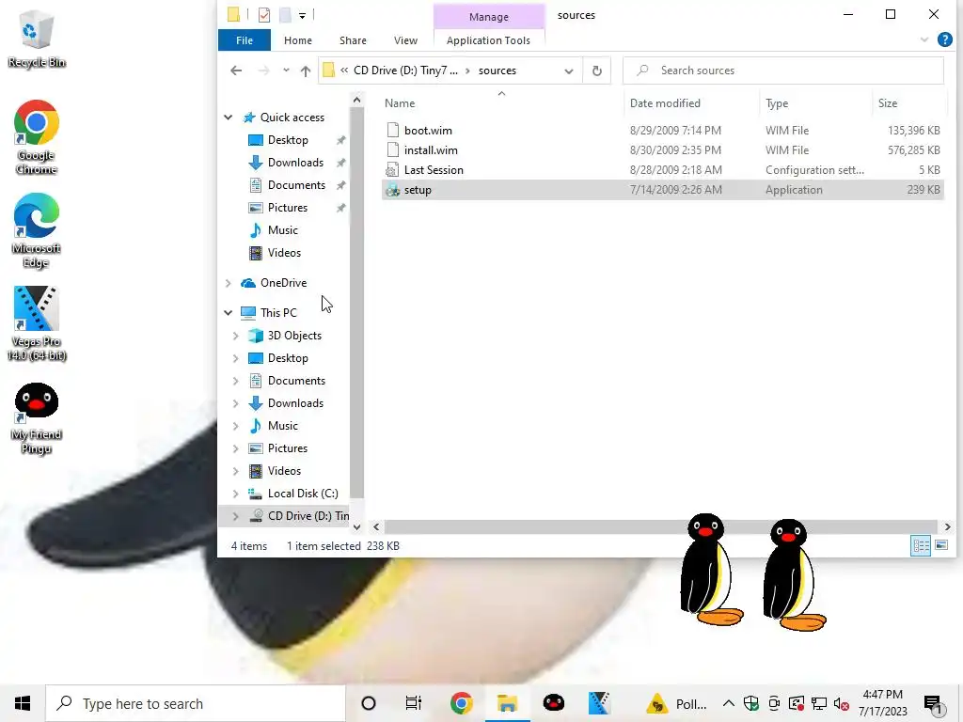Sort by the Name column header

pos(501,103)
